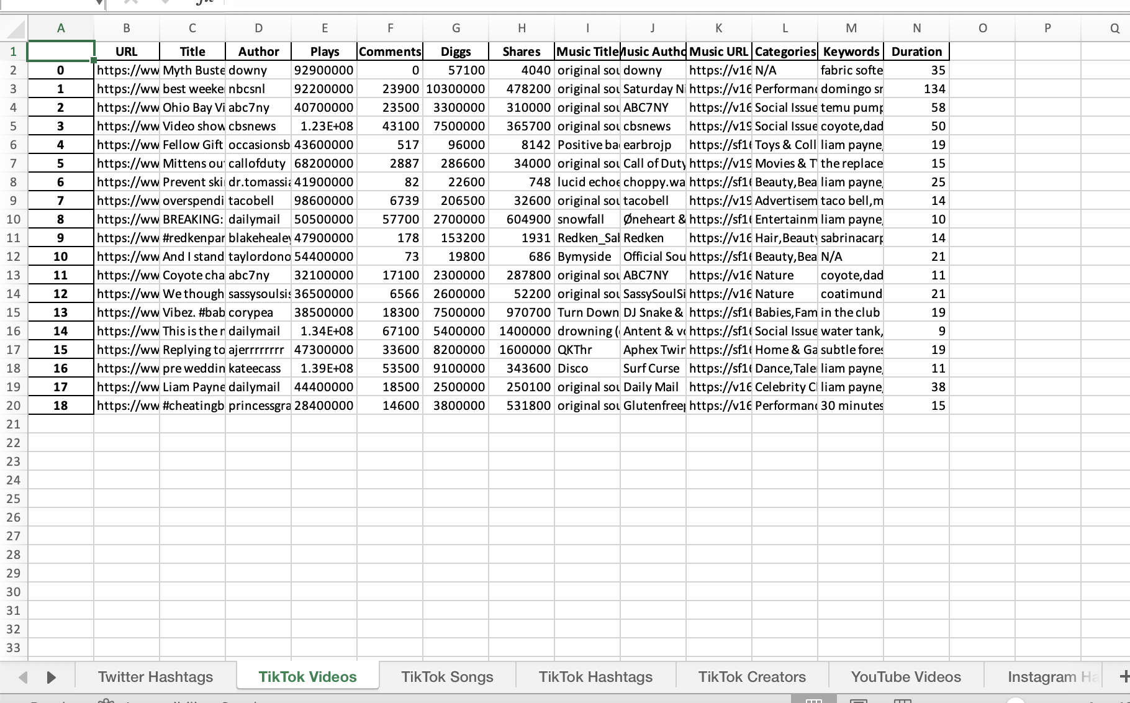This screenshot has height=703, width=1130.
Task: Click keywords cell '30 minutes'
Action: 851,406
